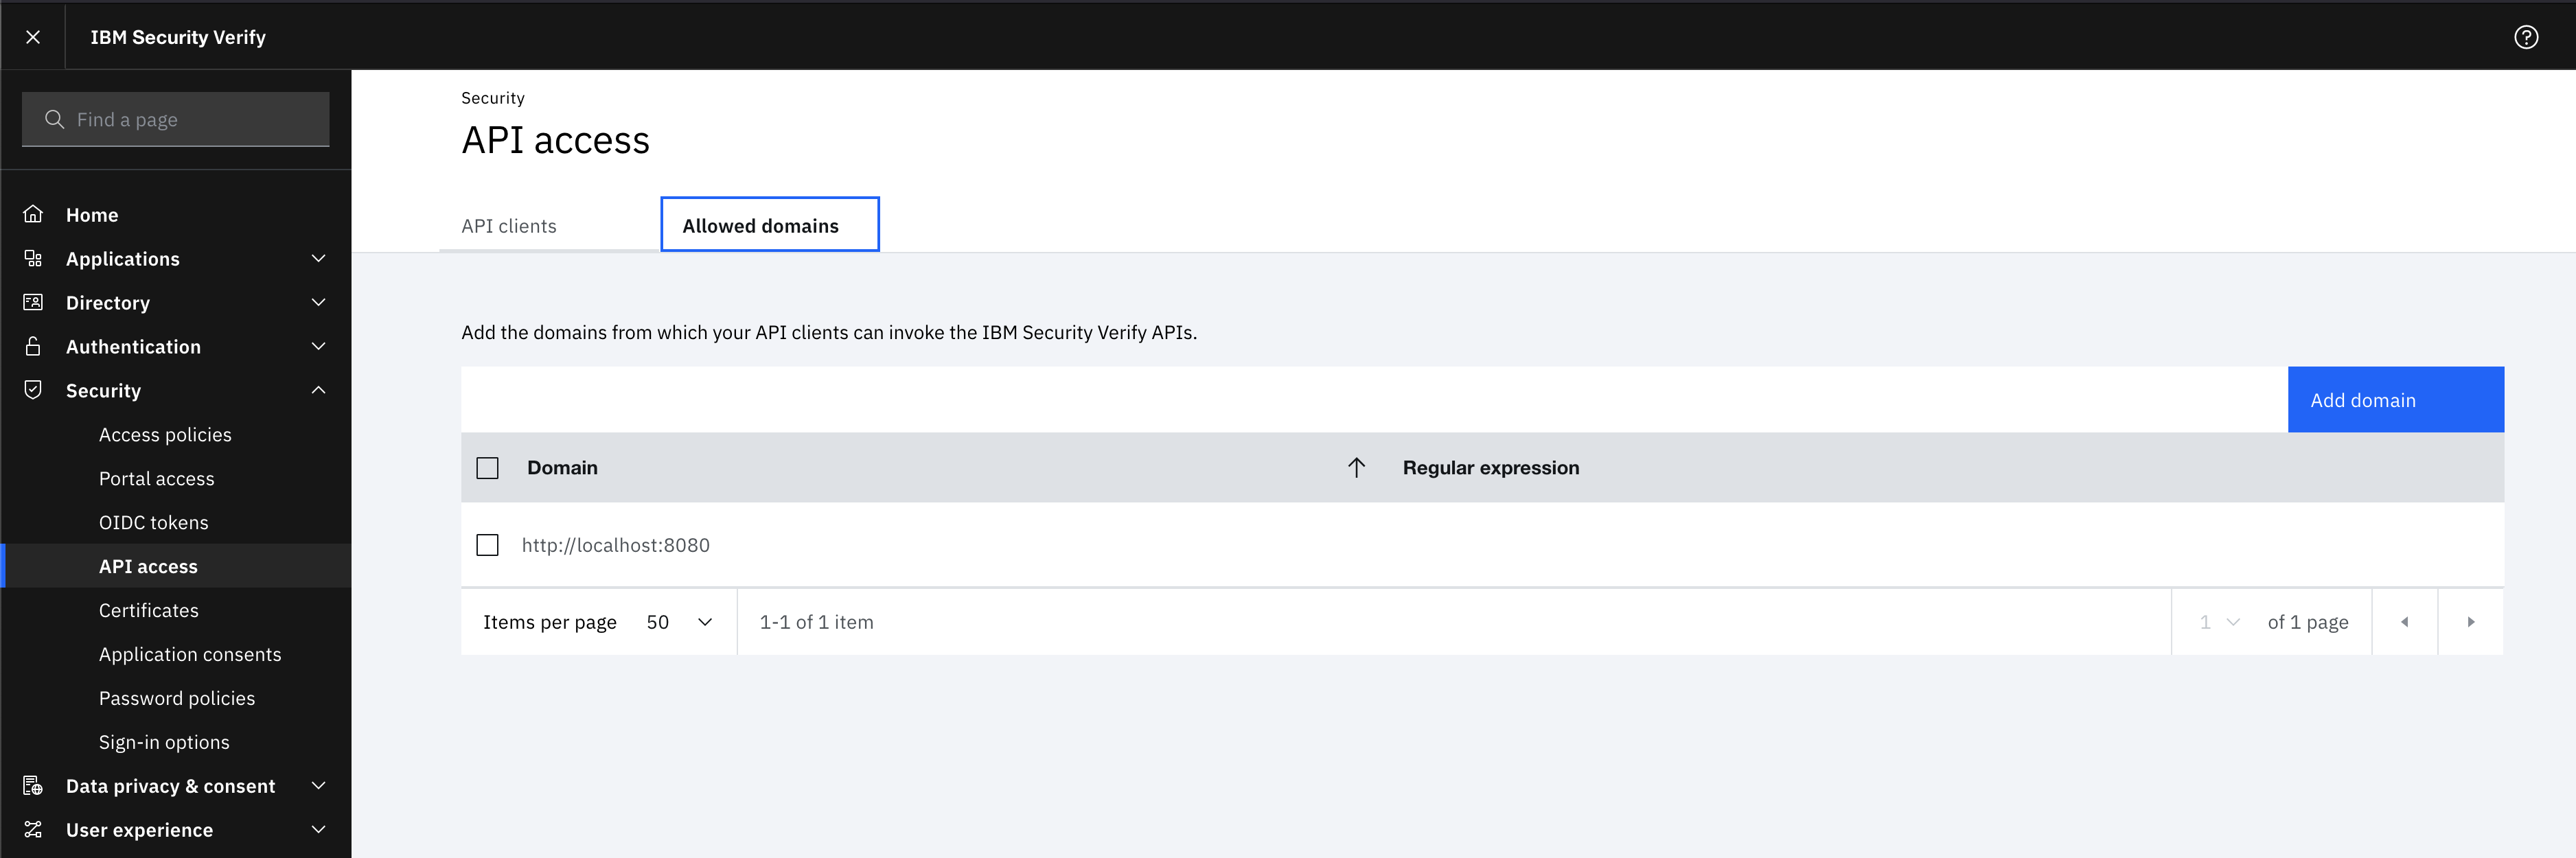
Task: Click the Data privacy & consent icon
Action: 33,784
